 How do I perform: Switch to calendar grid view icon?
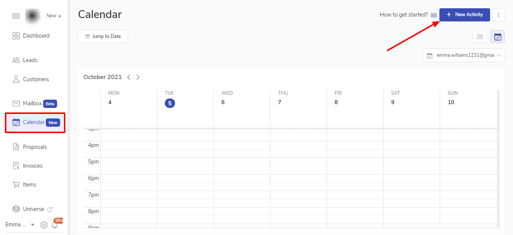coord(498,36)
